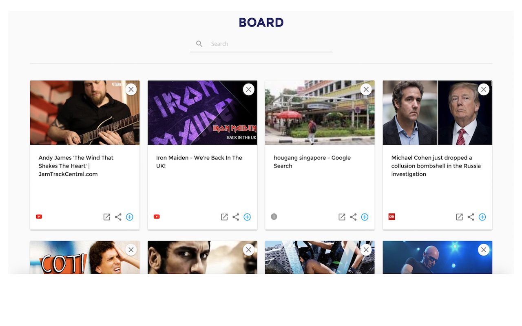Share the Michael Cohen card

(x=470, y=217)
